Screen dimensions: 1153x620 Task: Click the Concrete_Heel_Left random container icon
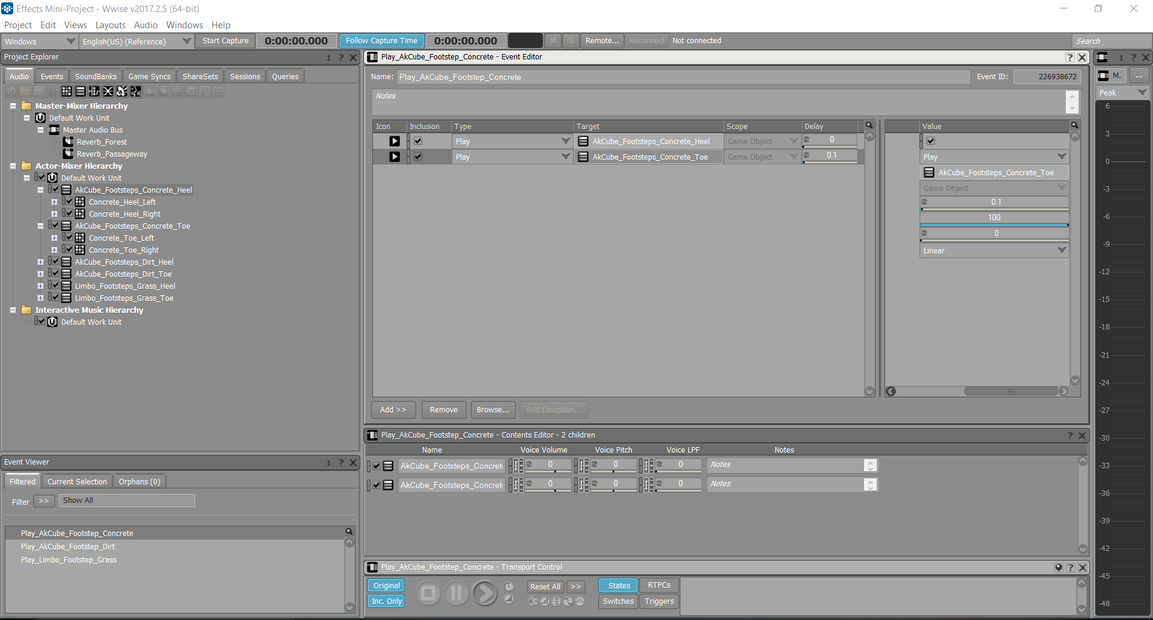(80, 202)
